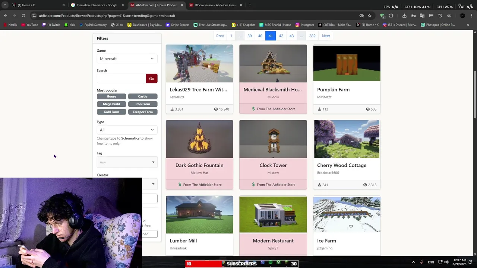Open the password key icon in toolbar
Viewport: 477px width, 268px height.
click(413, 16)
